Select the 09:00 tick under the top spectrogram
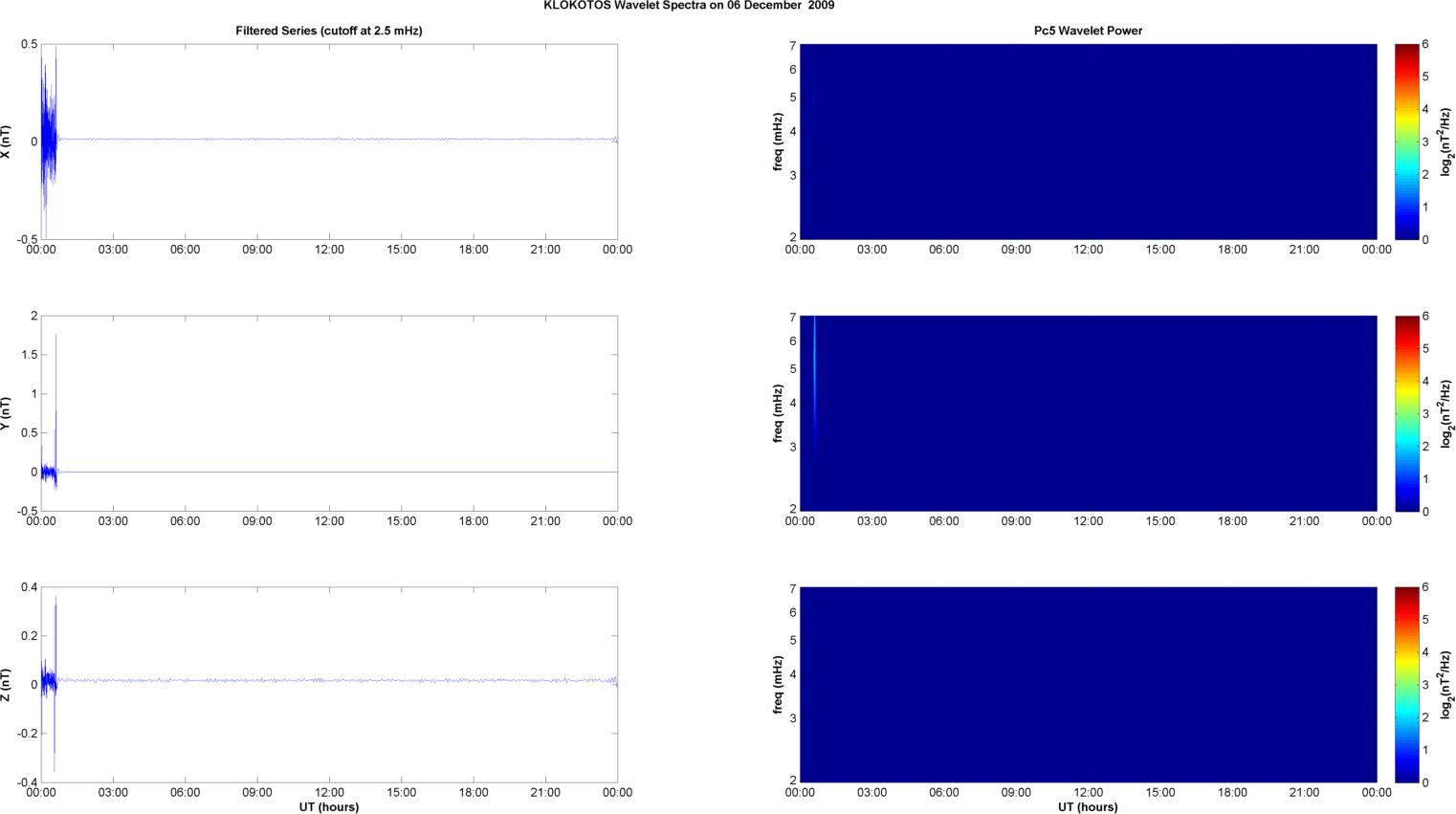 pos(1016,250)
